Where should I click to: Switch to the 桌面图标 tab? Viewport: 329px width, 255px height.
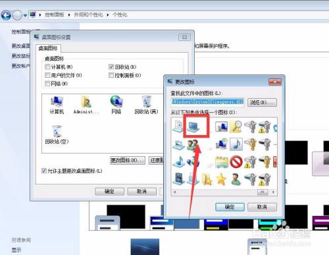[x=48, y=48]
